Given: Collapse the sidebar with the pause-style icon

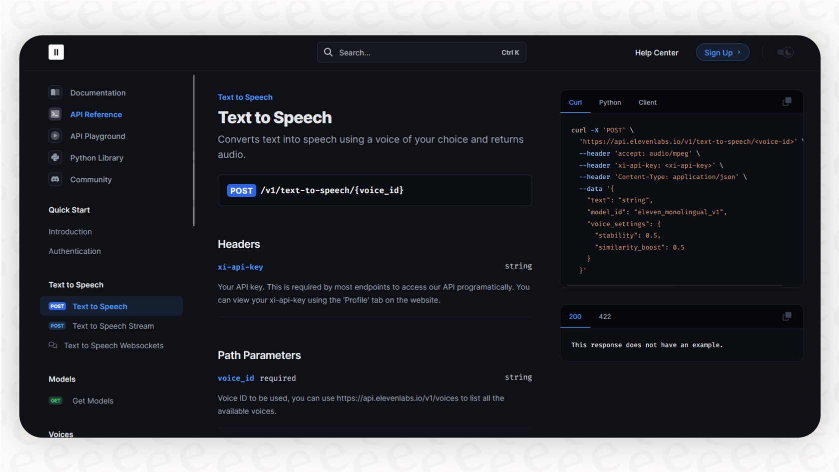Looking at the screenshot, I should coord(56,52).
